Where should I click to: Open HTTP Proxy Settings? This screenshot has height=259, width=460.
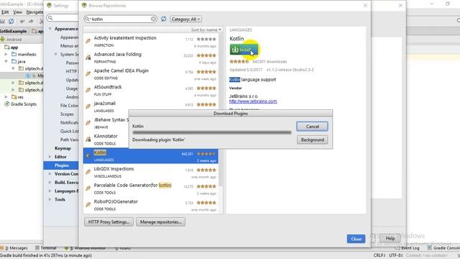coord(109,222)
